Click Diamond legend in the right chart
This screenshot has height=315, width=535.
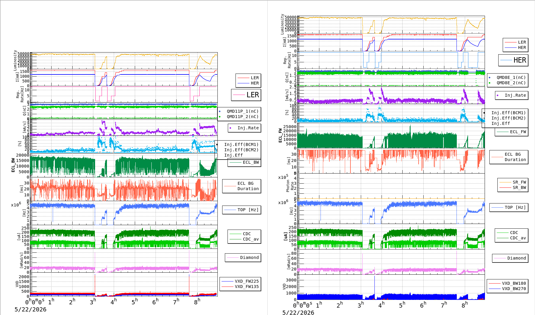516,258
